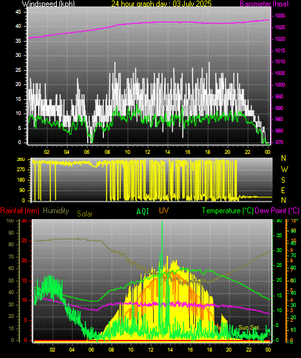Click temperature scale value 40
The width and height of the screenshot is (301, 358).
279,221
